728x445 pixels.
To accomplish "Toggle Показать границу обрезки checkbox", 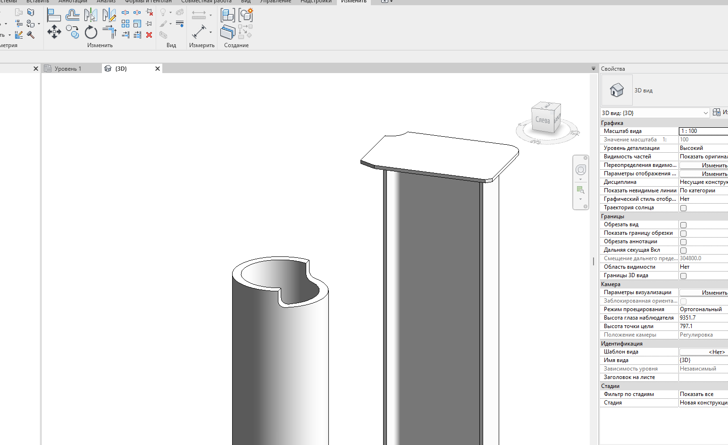I will click(683, 233).
